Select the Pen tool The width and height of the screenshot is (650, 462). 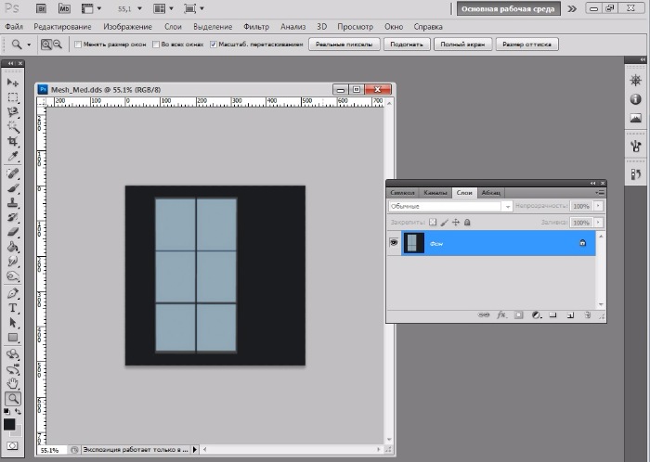tap(13, 292)
